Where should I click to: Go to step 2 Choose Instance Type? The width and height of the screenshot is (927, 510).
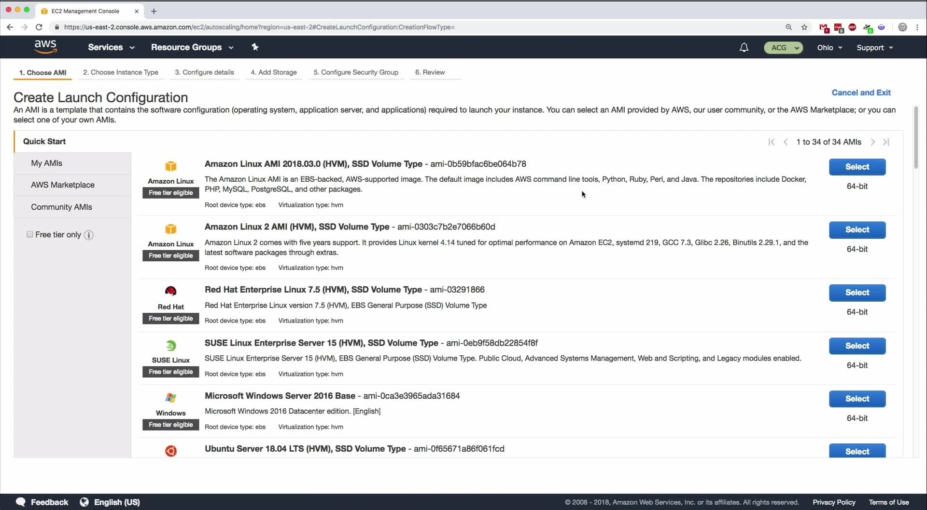tap(121, 72)
